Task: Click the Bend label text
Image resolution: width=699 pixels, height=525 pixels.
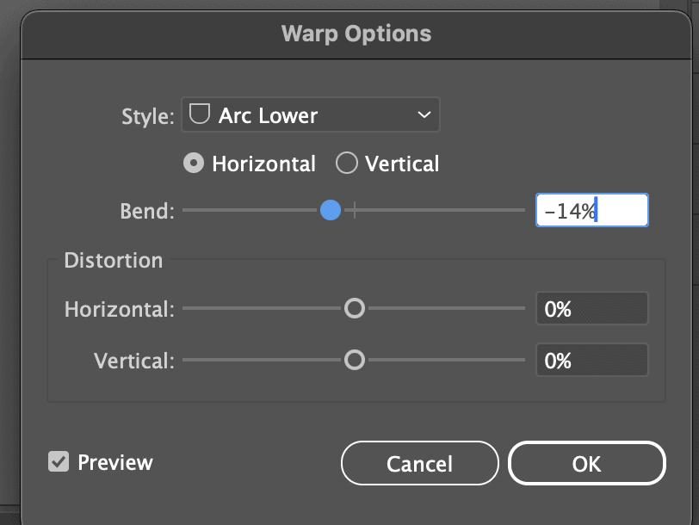Action: (148, 211)
